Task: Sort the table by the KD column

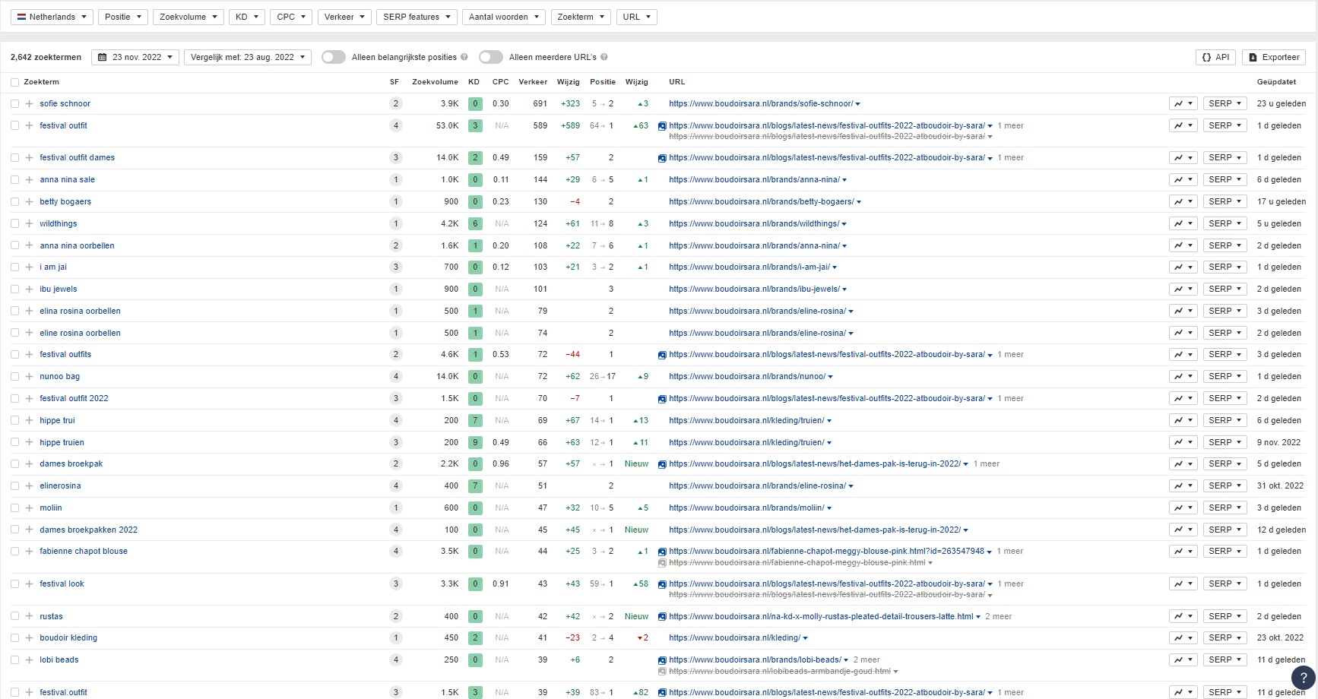Action: tap(474, 82)
